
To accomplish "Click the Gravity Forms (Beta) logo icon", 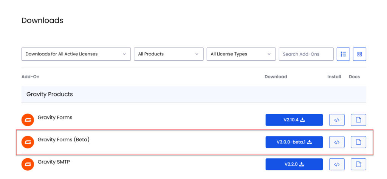I will [28, 142].
